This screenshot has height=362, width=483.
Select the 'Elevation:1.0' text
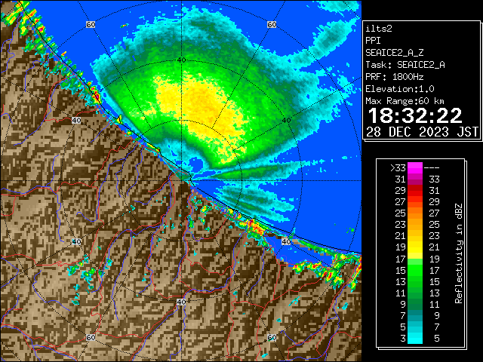tap(400, 89)
